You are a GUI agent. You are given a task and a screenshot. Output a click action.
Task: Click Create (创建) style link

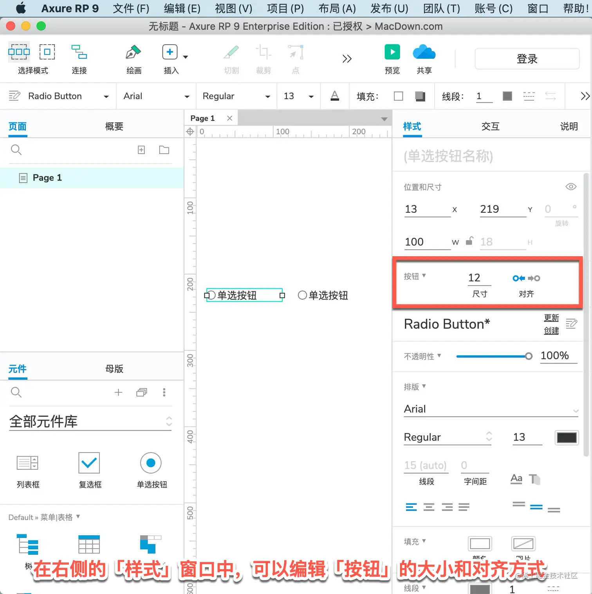(x=551, y=331)
